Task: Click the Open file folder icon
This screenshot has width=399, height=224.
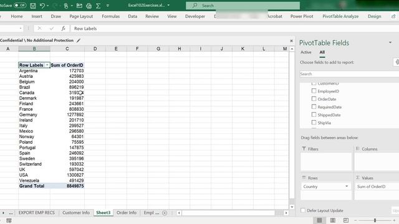Action: click(79, 6)
